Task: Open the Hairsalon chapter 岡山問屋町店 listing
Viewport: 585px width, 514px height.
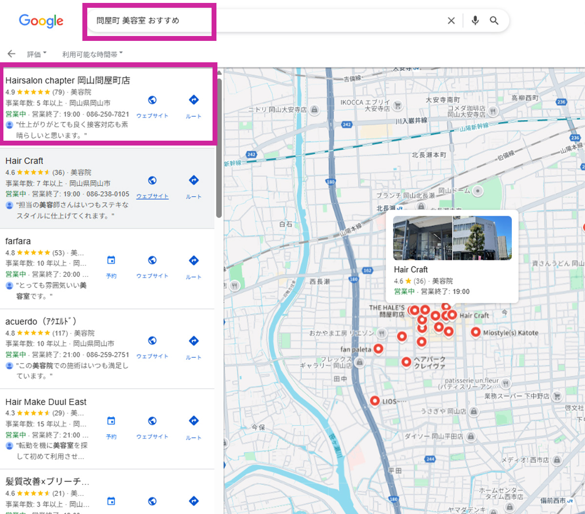Action: [x=68, y=80]
